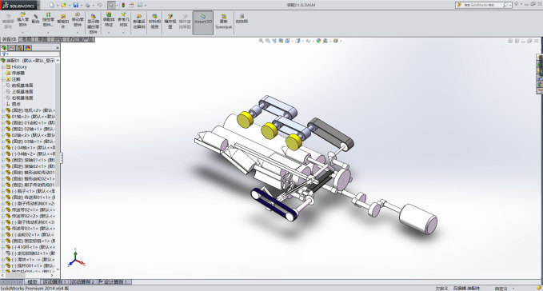The width and height of the screenshot is (543, 291).
Task: Open the PropertyManager panel tab
Action: click(x=12, y=48)
